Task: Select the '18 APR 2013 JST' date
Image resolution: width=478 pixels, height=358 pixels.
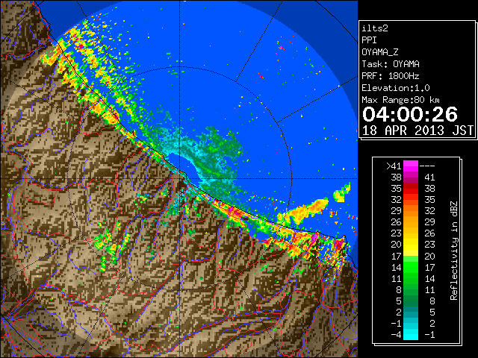Action: pos(418,131)
